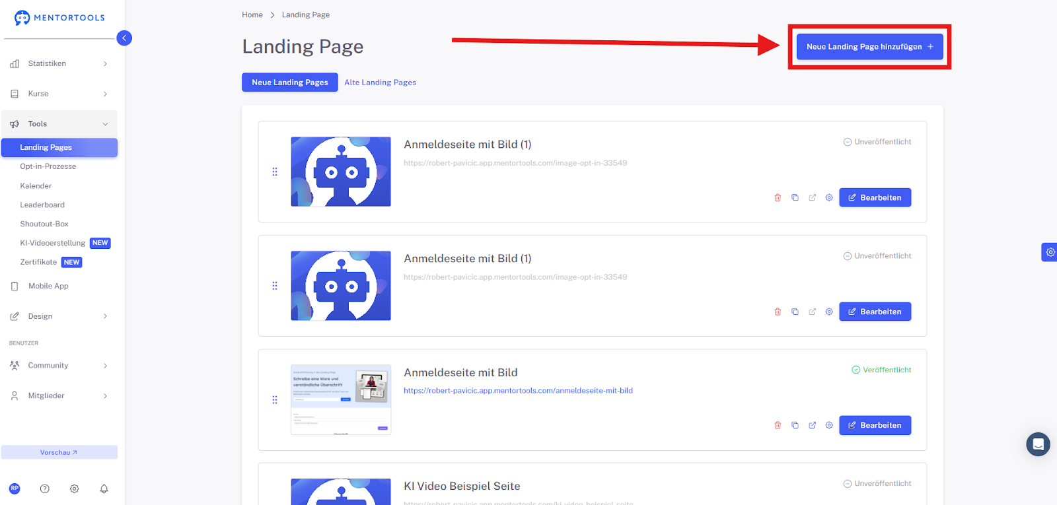This screenshot has height=505, width=1057.
Task: Switch to the Neue Landing Pages tab
Action: pyautogui.click(x=290, y=83)
